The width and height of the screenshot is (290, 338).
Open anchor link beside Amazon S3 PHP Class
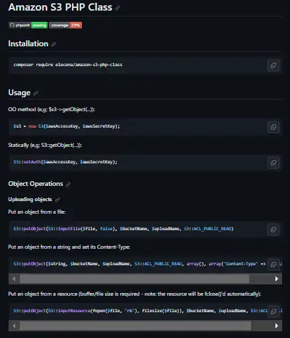click(x=118, y=8)
